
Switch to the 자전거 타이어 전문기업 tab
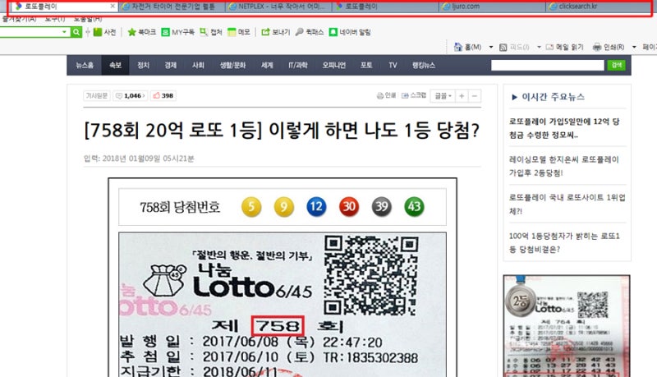(x=172, y=7)
